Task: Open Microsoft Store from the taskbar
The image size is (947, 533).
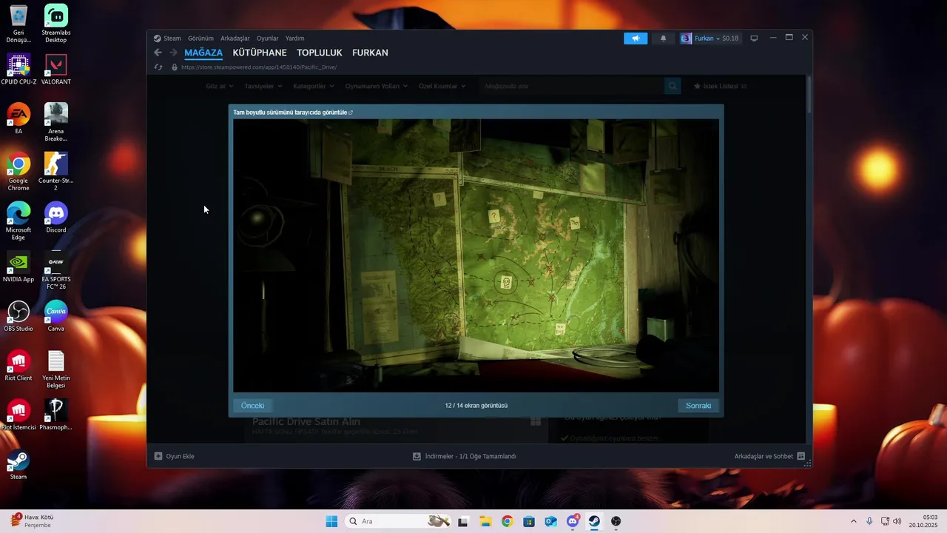Action: pyautogui.click(x=529, y=521)
